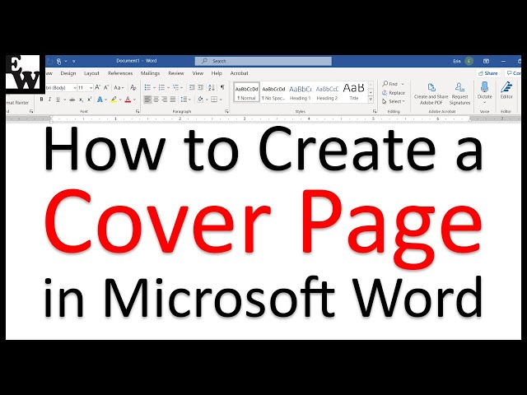Insert a numbered list

pos(161,88)
